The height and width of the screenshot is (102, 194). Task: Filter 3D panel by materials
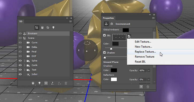tap(48, 28)
